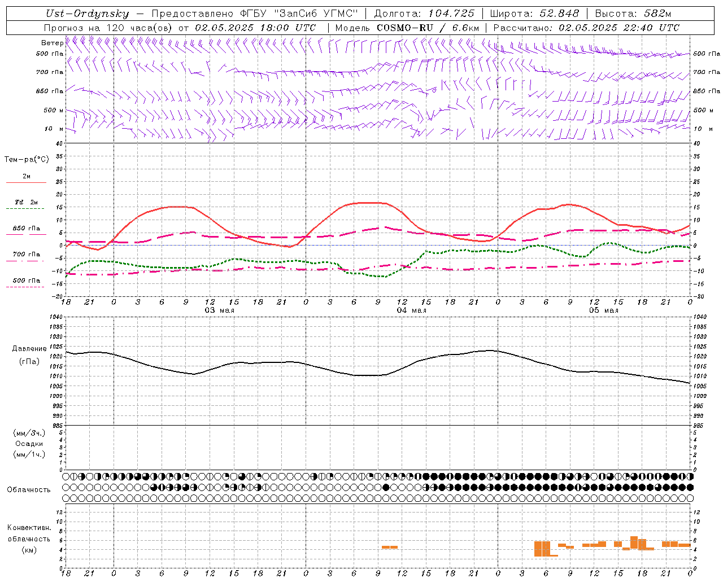Viewport: 723px width, 578px height.
Task: Click the Конвективн. convective cloud label
Action: (29, 527)
